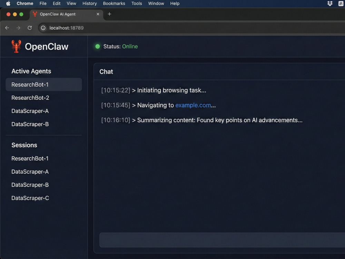345x259 pixels.
Task: Close the OpenClaw AI Agent tab
Action: [x=98, y=14]
